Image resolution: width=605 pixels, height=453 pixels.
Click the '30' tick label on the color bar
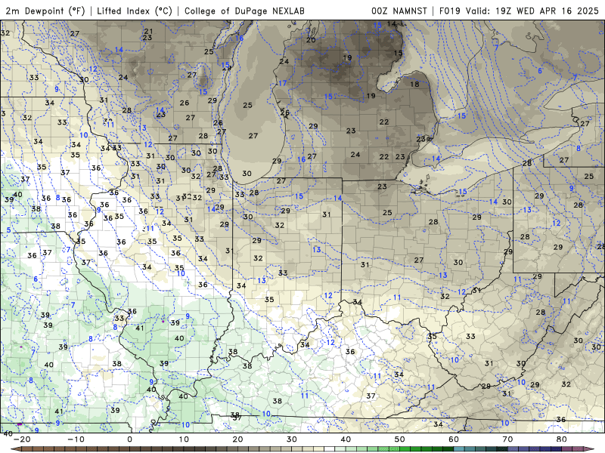click(292, 439)
